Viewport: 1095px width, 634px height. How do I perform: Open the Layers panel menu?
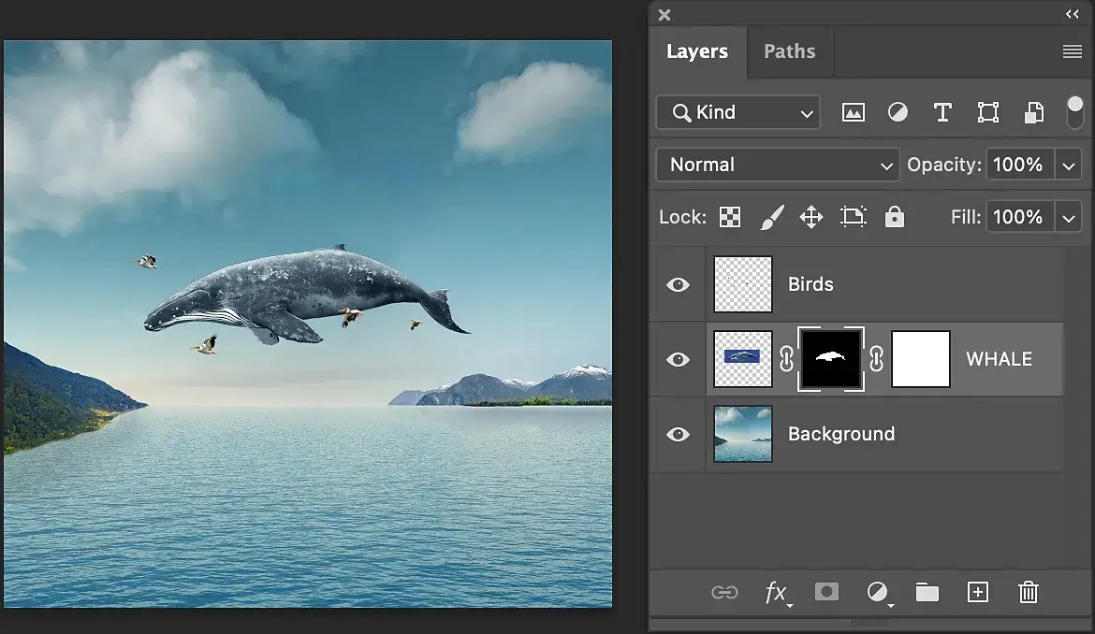(1073, 51)
